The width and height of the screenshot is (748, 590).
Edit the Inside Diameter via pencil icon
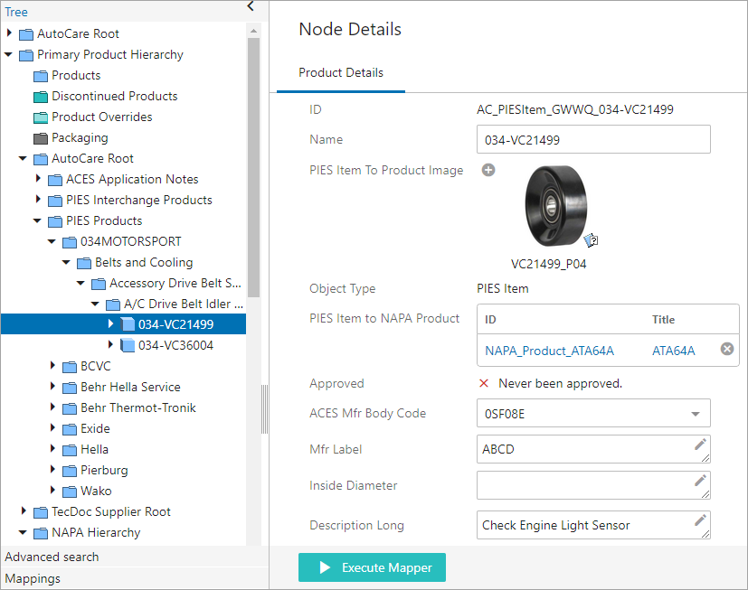tap(700, 481)
